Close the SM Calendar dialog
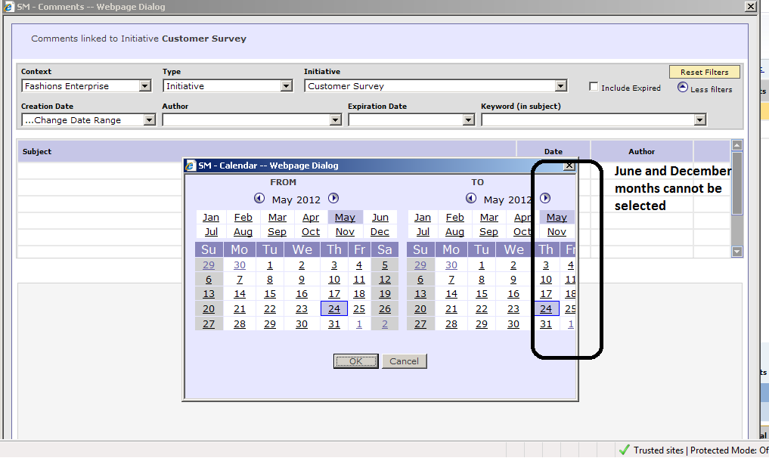769x458 pixels. click(x=569, y=166)
